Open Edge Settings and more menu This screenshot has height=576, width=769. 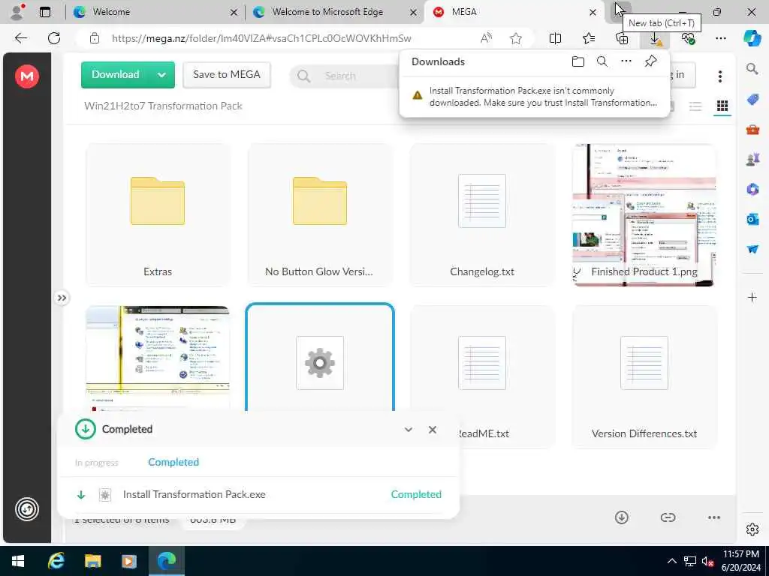tap(720, 38)
